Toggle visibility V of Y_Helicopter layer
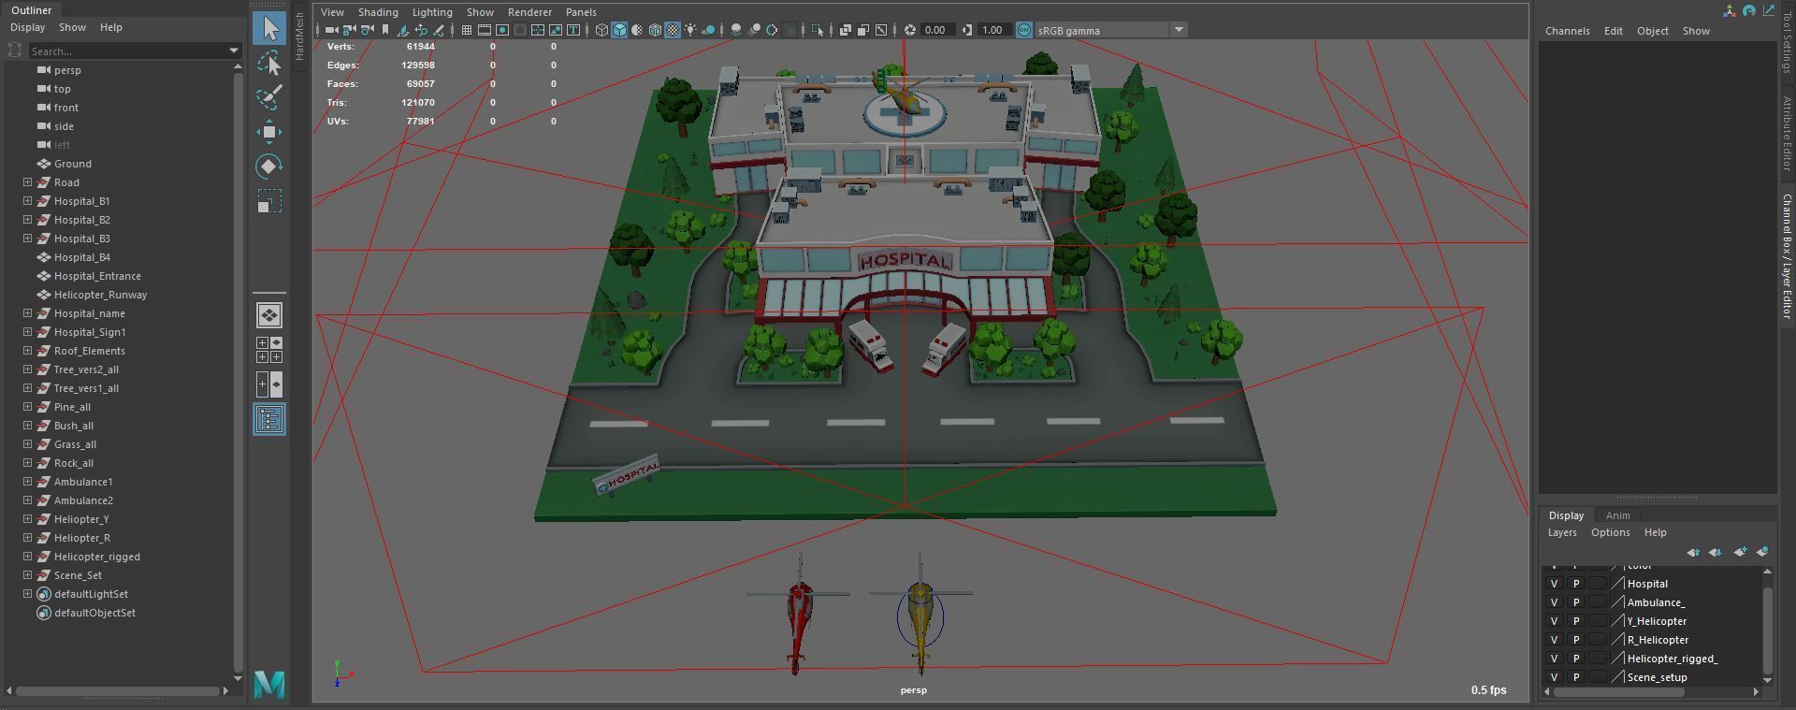 tap(1555, 621)
